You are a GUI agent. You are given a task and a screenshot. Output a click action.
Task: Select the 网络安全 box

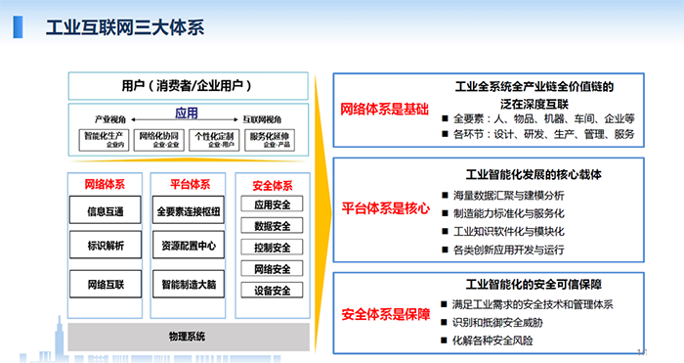coord(272,269)
